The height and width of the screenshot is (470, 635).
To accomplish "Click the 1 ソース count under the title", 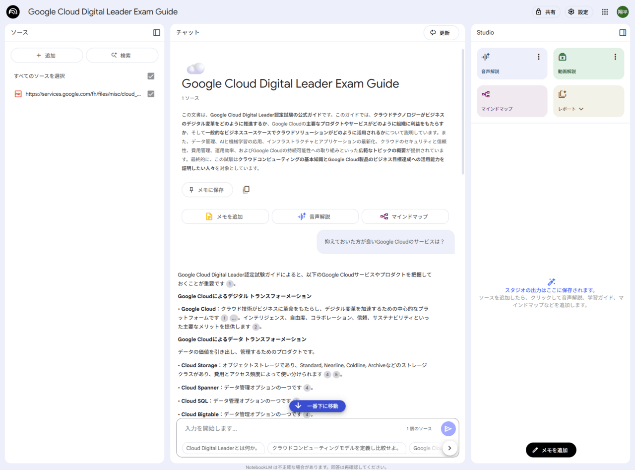I will pyautogui.click(x=190, y=98).
